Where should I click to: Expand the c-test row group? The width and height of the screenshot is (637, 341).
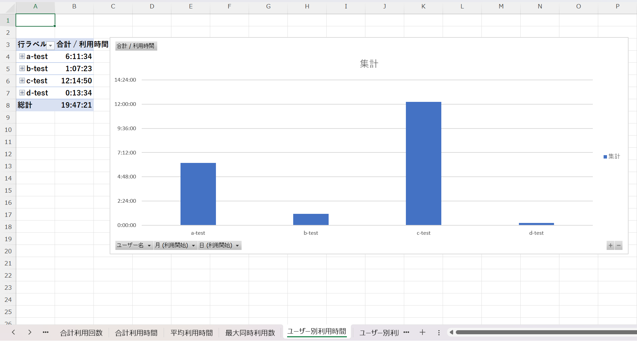click(22, 81)
